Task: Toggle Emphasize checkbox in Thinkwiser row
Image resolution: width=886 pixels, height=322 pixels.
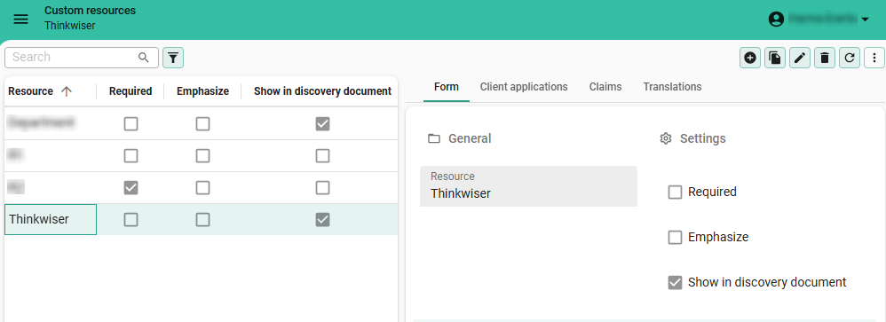Action: click(202, 219)
